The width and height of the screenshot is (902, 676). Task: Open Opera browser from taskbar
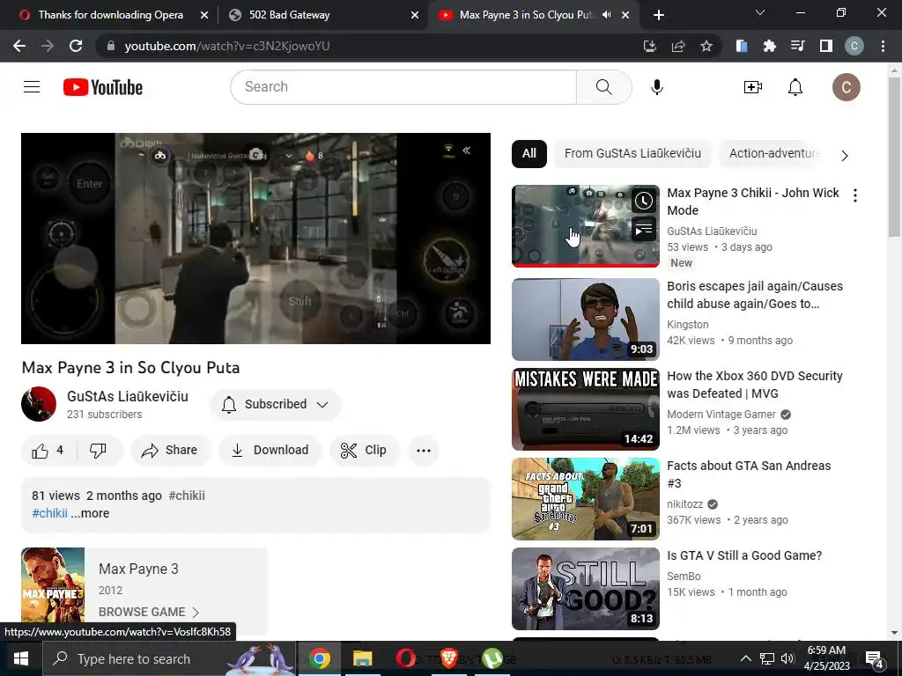405,658
